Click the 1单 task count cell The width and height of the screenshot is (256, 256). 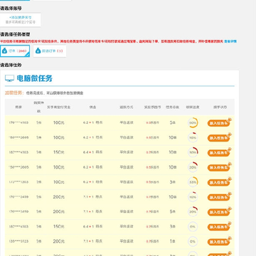click(173, 241)
